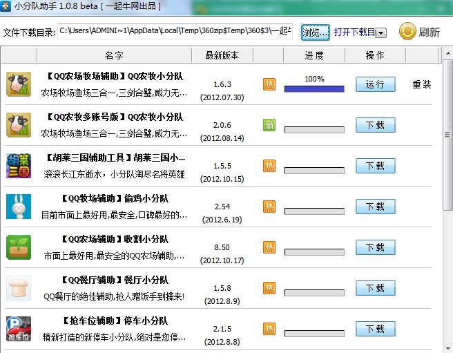Click the scrollbar up arrow
Screen dimensions: 453x353
pos(447,53)
